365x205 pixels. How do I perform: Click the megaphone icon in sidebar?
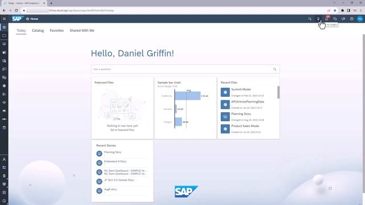tap(4, 52)
